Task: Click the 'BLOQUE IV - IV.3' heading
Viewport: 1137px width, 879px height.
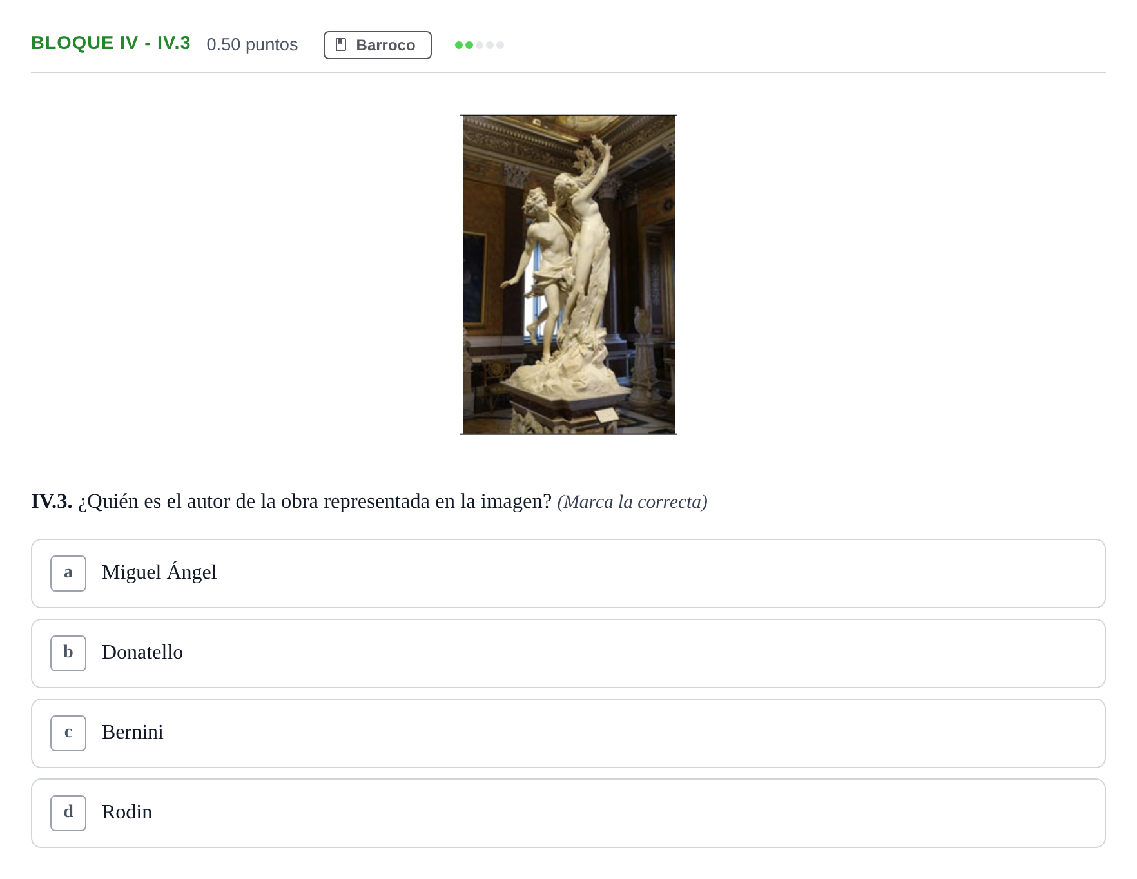Action: pos(111,43)
